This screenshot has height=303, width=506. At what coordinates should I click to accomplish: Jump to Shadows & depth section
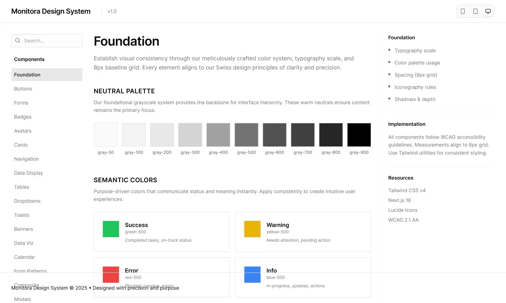click(x=415, y=99)
